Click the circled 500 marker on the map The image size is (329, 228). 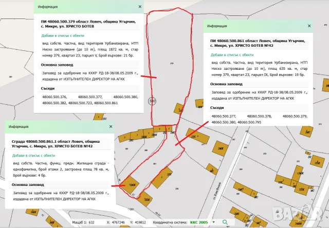pyautogui.click(x=152, y=101)
